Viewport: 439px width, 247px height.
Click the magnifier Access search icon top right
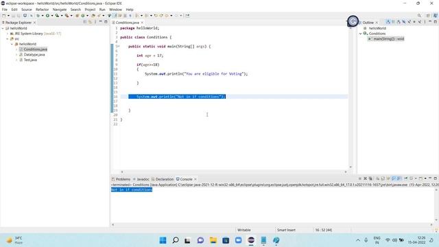[419, 15]
